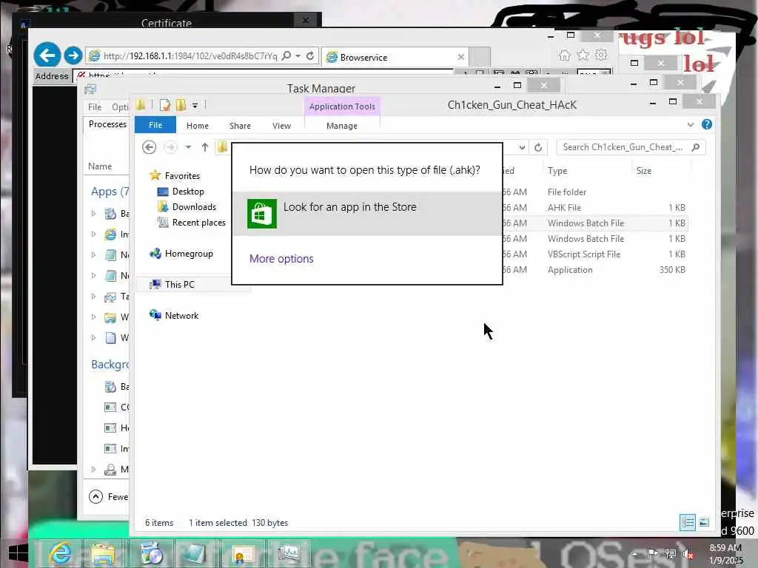Switch Explorer to details view icon
The width and height of the screenshot is (758, 568).
point(688,522)
